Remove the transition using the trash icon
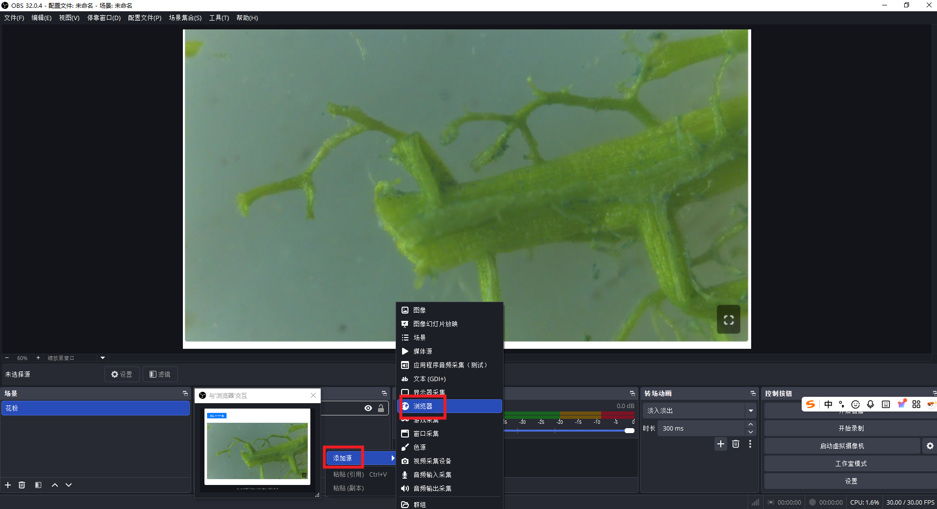 735,444
